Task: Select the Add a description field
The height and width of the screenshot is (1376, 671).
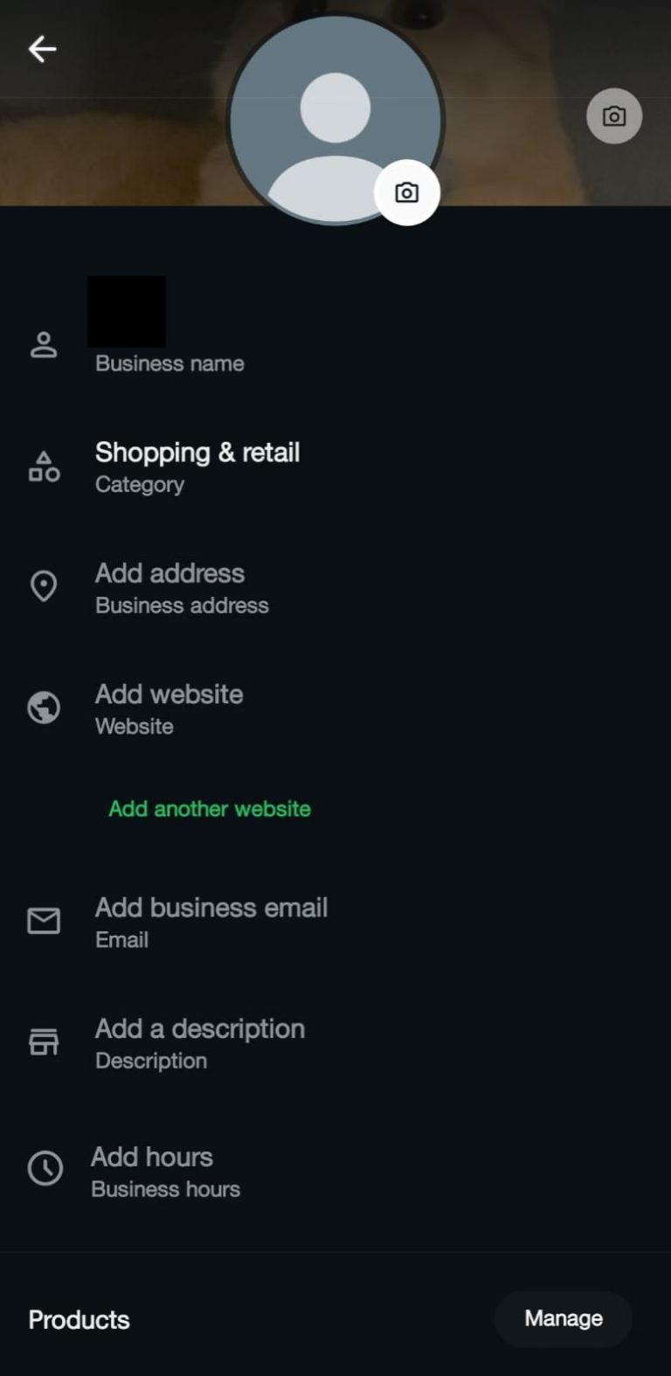Action: click(200, 1029)
